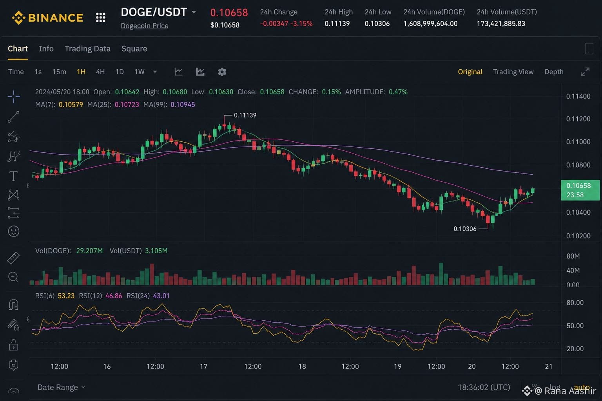This screenshot has width=602, height=401.
Task: Switch to Depth chart view
Action: click(554, 72)
